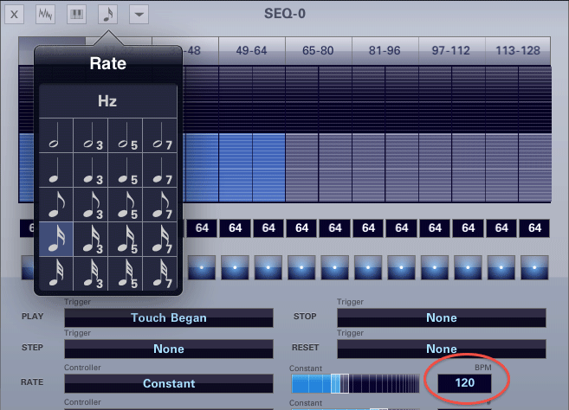Open the toolbar dropdown arrow menu

click(139, 15)
